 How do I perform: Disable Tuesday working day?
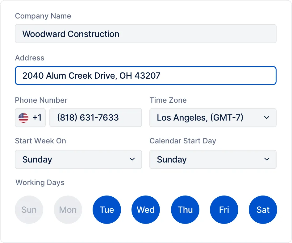[x=107, y=209]
